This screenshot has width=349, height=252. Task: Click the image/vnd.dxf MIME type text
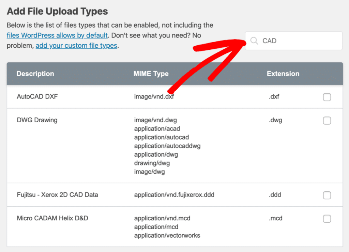coord(153,96)
